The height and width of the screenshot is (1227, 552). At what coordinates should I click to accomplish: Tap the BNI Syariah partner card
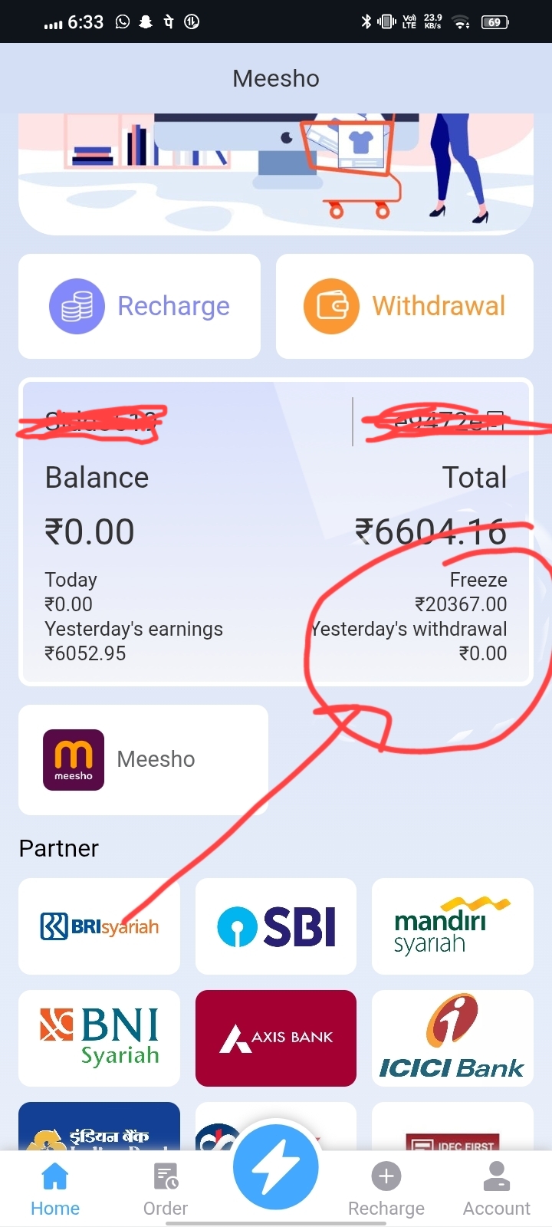tap(100, 1038)
